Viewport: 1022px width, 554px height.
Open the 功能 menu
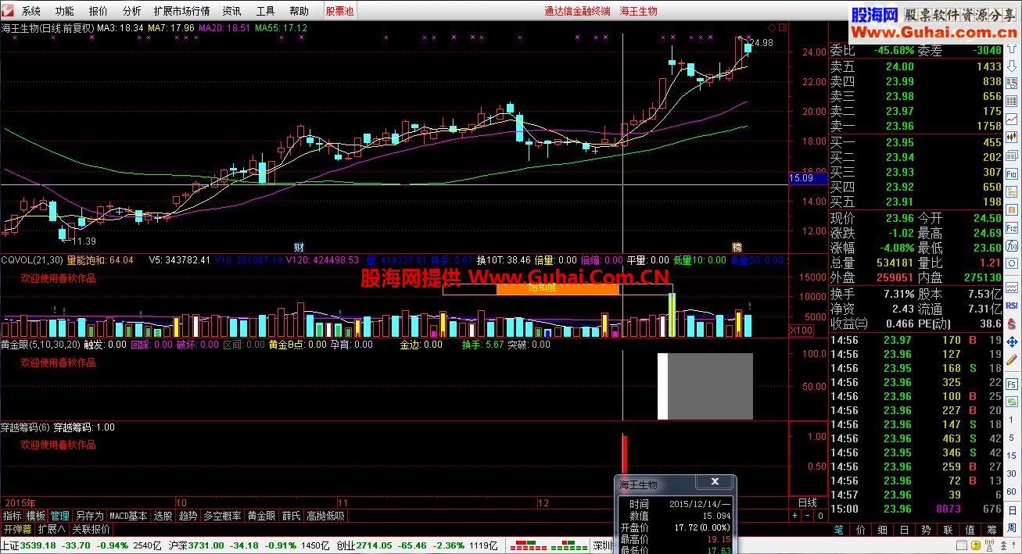(x=65, y=11)
